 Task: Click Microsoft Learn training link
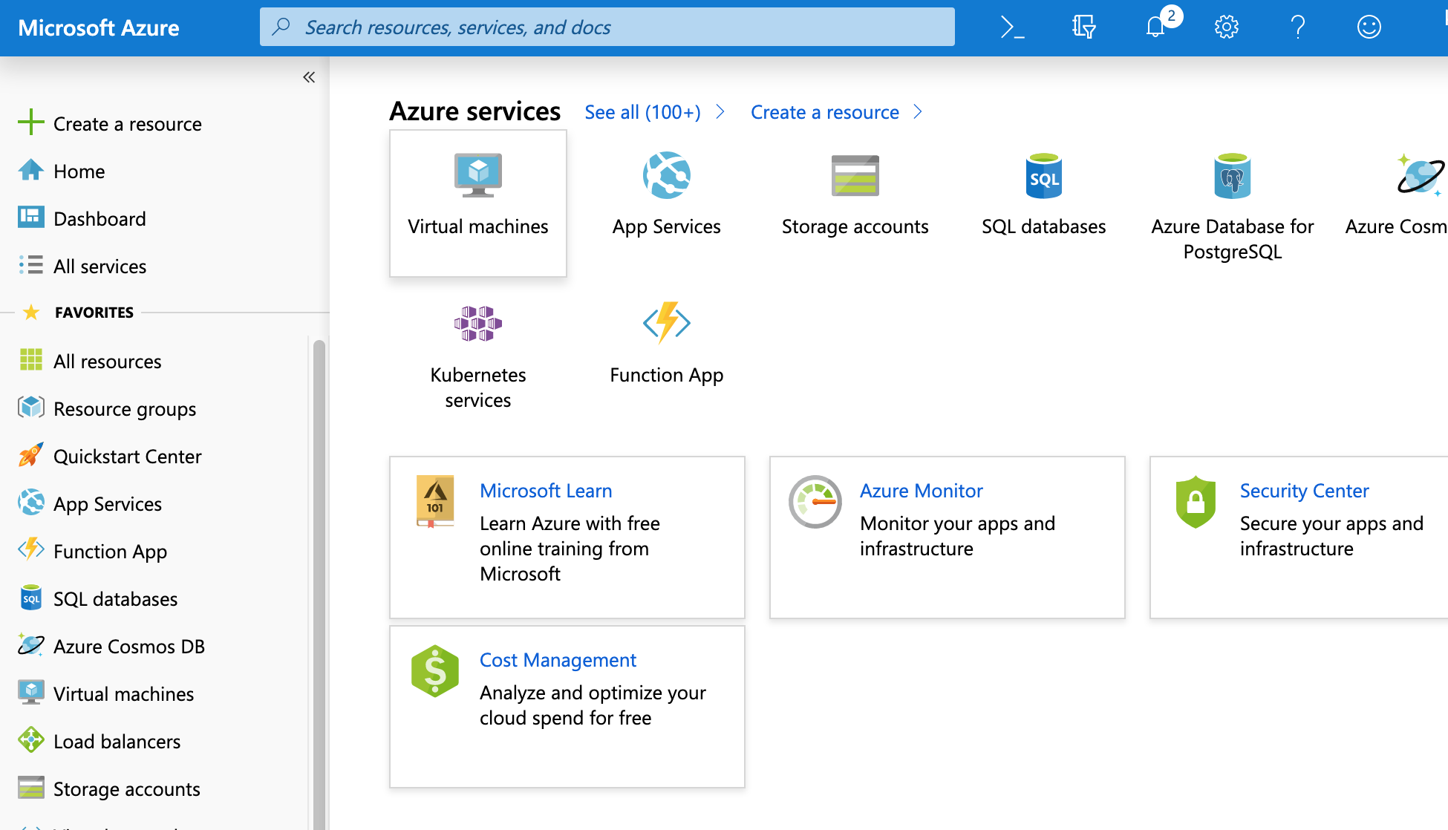pyautogui.click(x=545, y=489)
